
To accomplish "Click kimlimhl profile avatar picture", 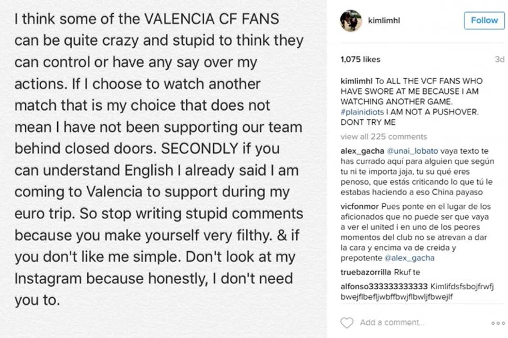I will tap(351, 20).
